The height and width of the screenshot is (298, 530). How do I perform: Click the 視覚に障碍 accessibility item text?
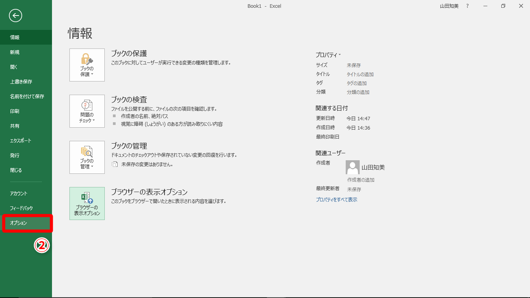[x=172, y=124]
